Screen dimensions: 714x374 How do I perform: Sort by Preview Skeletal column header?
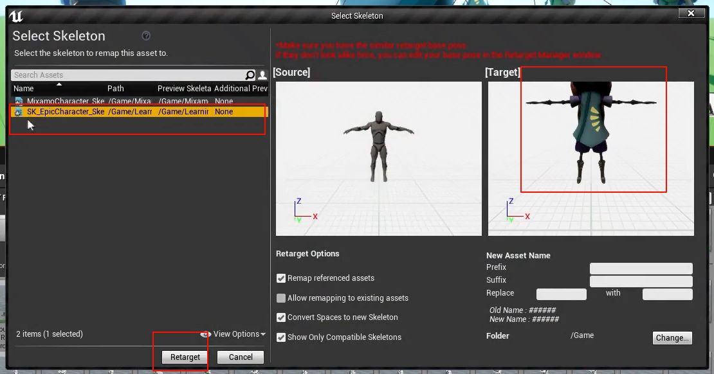click(x=185, y=88)
